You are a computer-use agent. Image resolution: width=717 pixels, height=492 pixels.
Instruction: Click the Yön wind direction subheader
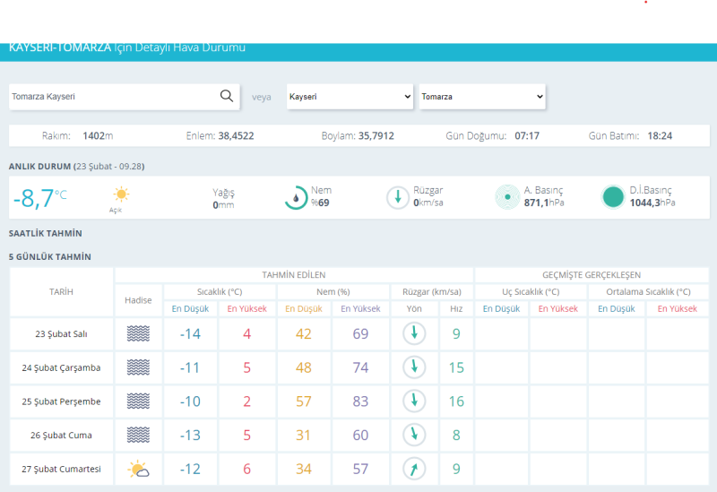pyautogui.click(x=414, y=308)
